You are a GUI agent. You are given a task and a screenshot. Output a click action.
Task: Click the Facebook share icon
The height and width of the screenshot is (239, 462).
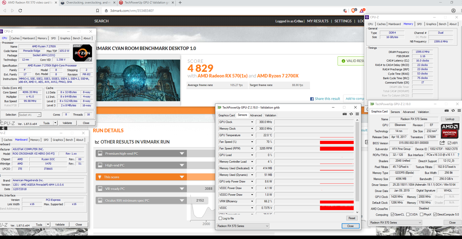(312, 99)
